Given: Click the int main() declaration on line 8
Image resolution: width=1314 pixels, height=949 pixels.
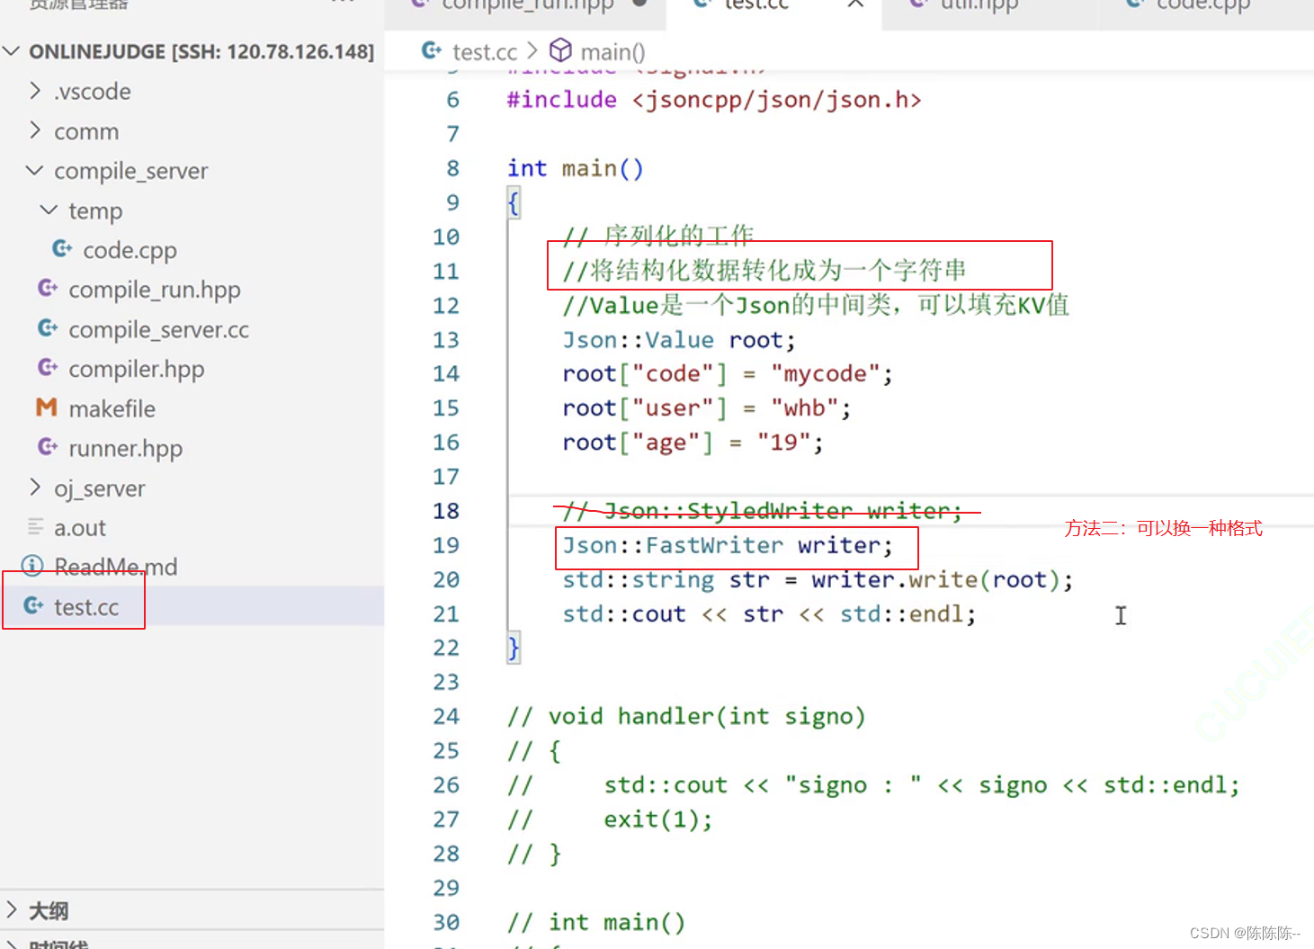Looking at the screenshot, I should pyautogui.click(x=576, y=168).
